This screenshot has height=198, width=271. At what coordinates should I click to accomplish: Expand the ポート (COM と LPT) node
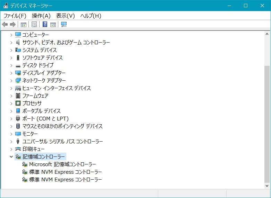pyautogui.click(x=11, y=119)
